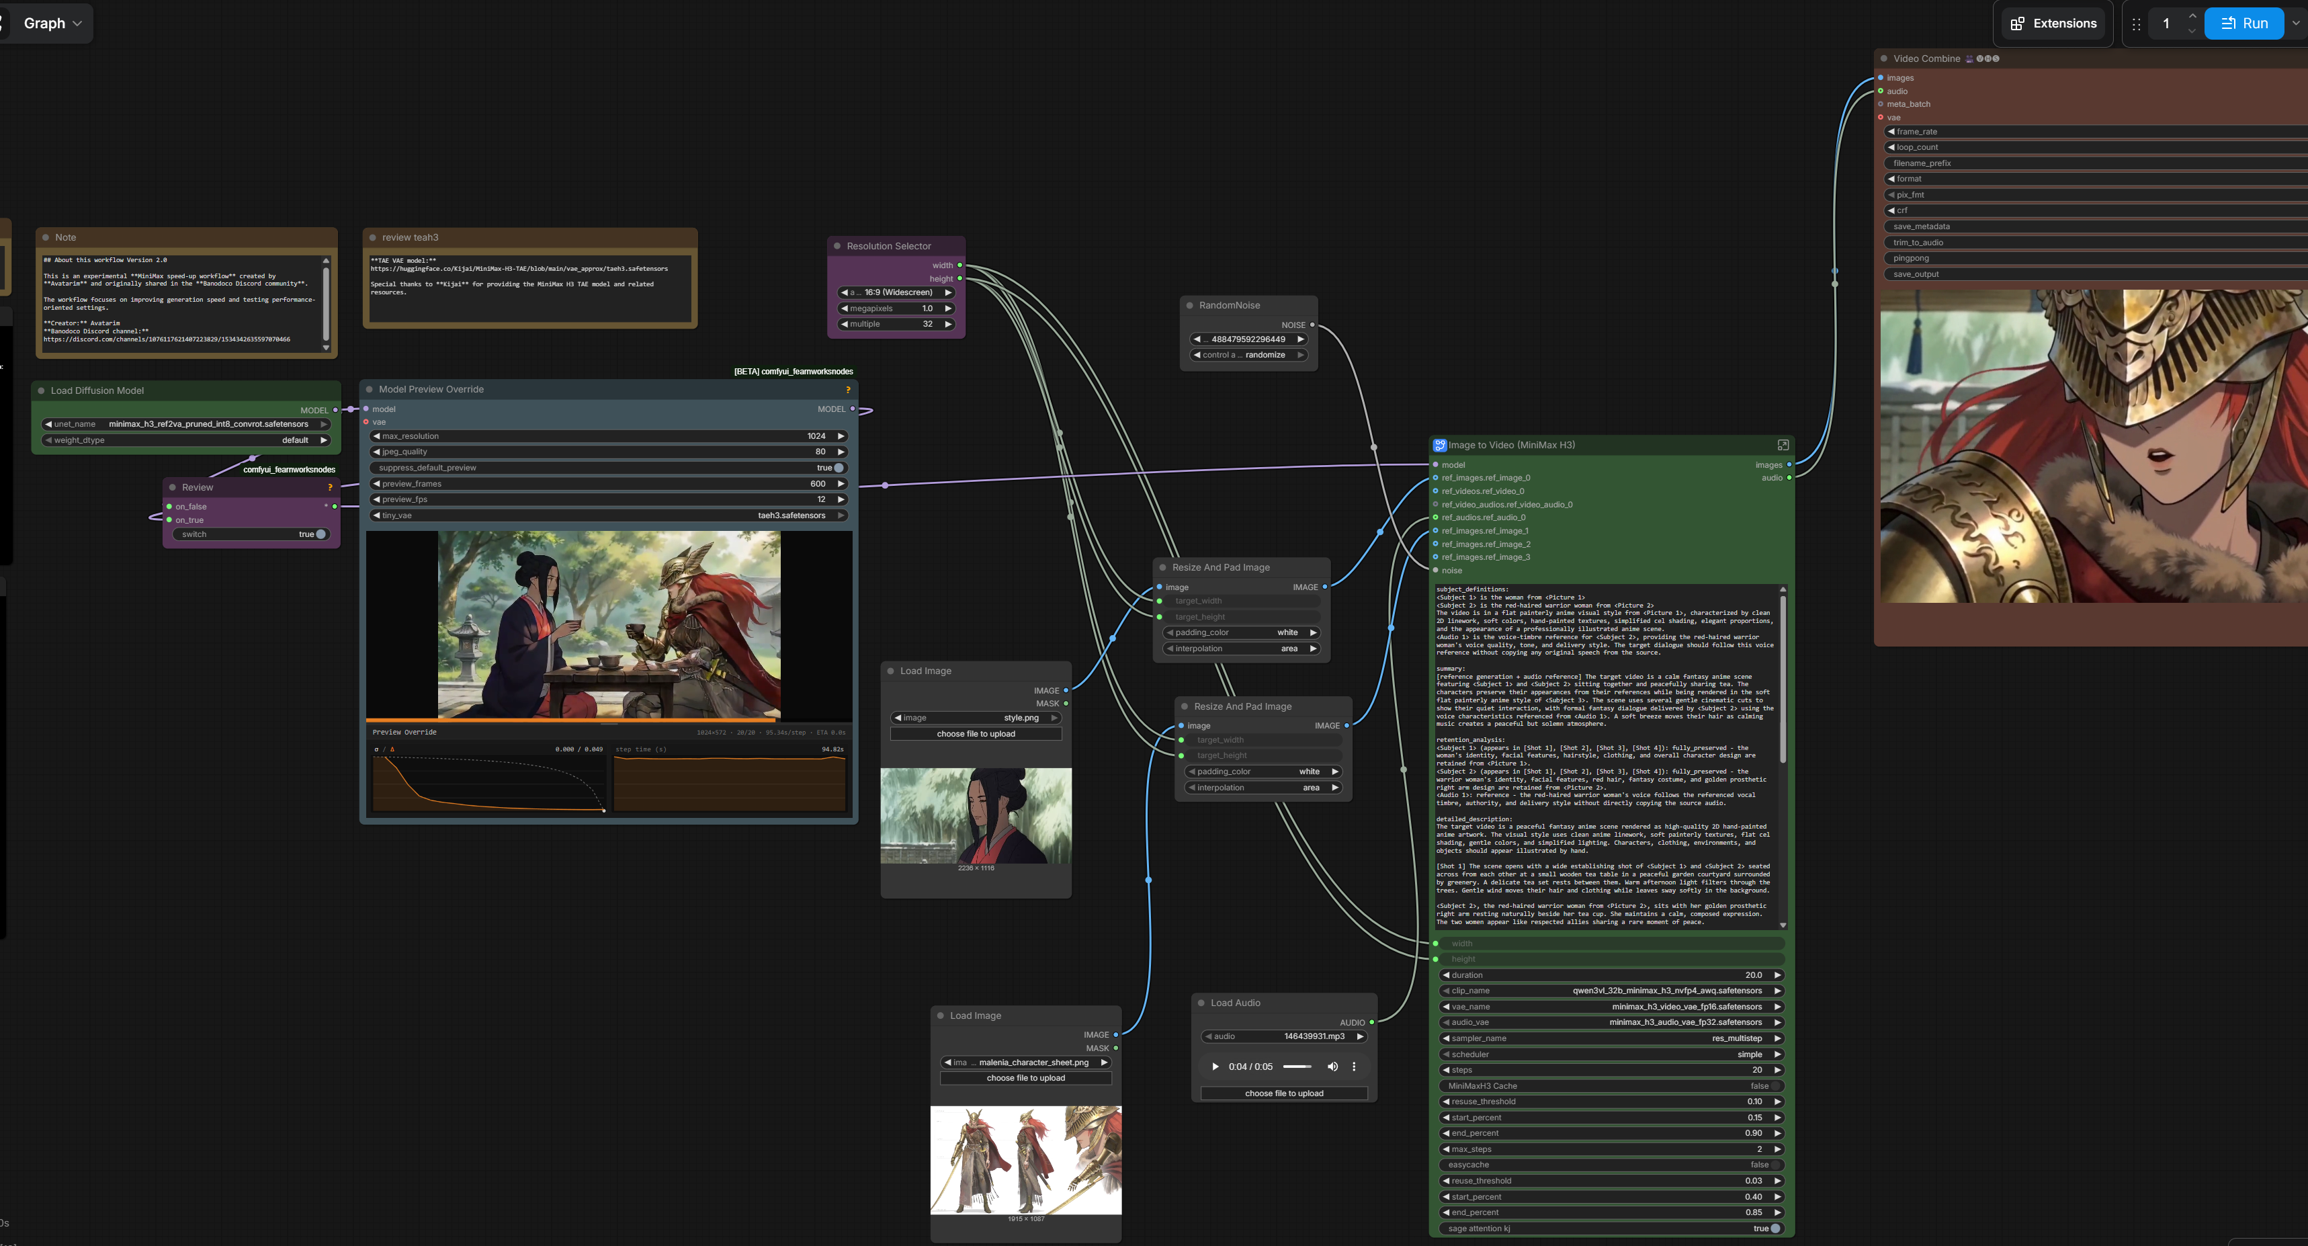Click the Note text scroll-down arrow

click(x=326, y=348)
